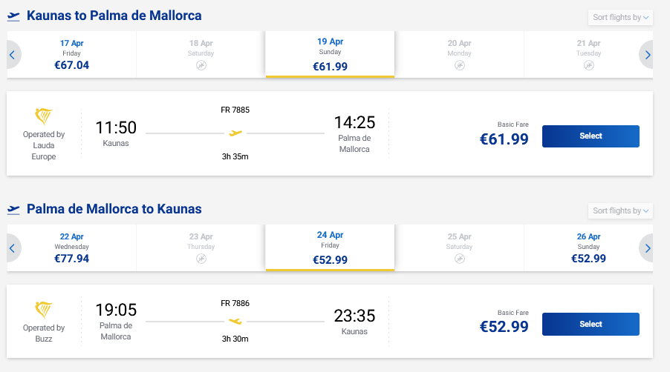
Task: Choose the 26 Apr Sunday €52.99 date
Action: (588, 248)
